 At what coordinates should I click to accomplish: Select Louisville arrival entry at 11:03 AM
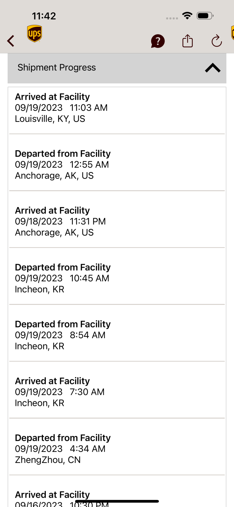(117, 108)
